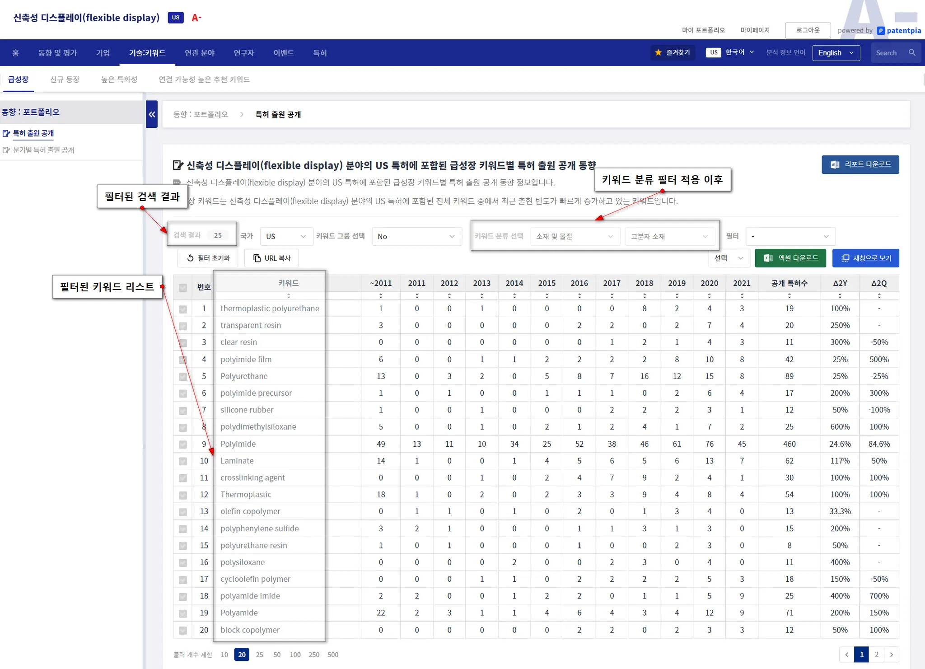This screenshot has width=925, height=669.
Task: Sort by the 2015 column arrows
Action: pyautogui.click(x=547, y=296)
